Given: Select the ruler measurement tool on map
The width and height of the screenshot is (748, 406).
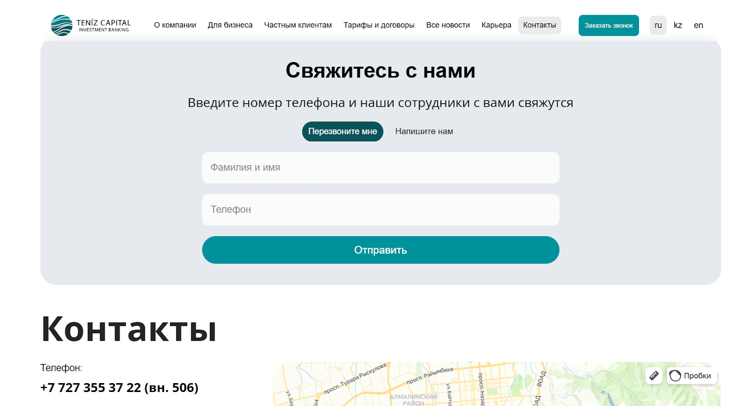Looking at the screenshot, I should click(654, 376).
